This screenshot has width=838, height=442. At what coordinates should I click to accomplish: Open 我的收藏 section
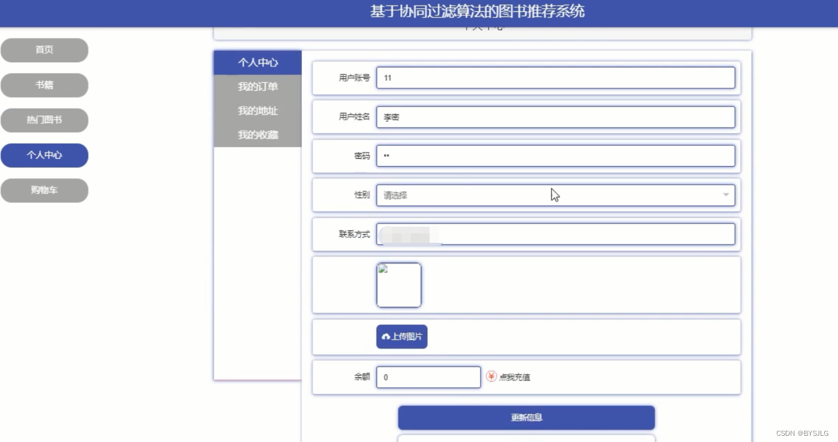click(257, 134)
